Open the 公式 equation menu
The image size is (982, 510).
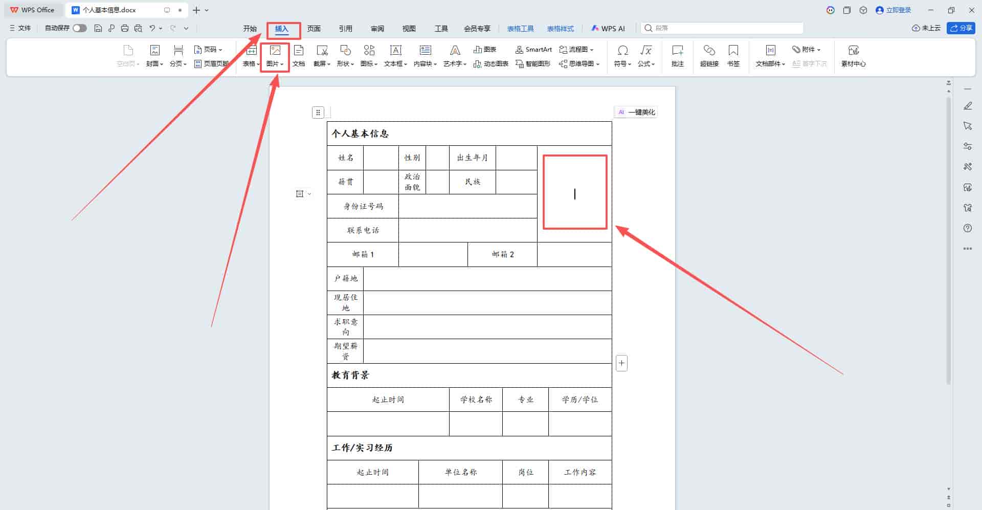646,56
